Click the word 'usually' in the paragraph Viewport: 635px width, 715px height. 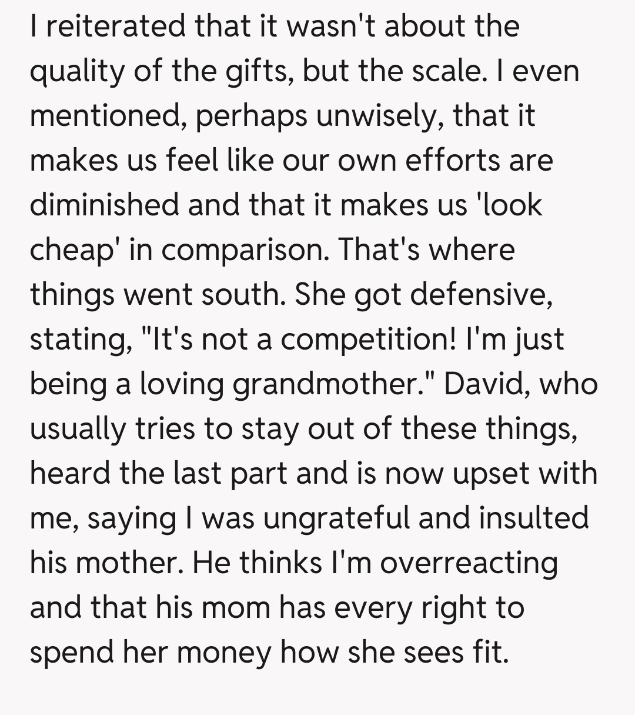pos(78,428)
